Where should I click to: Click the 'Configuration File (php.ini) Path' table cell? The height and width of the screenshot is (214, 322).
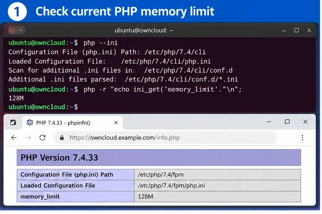click(75, 174)
